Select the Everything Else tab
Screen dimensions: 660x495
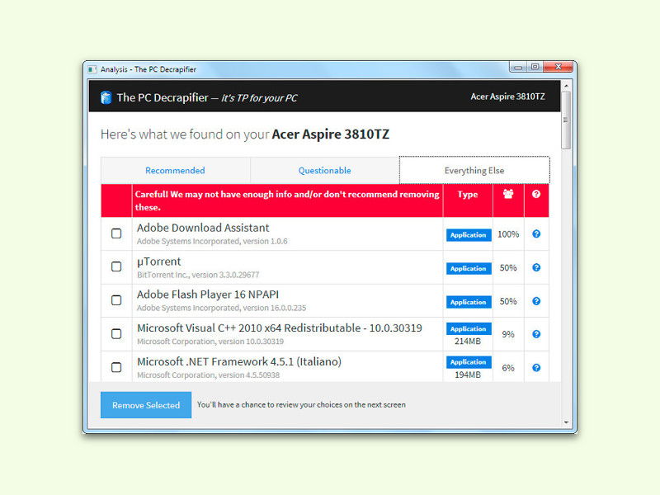(474, 171)
